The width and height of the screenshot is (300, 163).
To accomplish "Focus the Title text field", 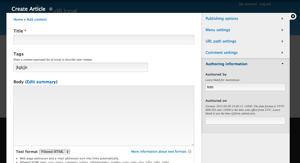I will tap(104, 39).
